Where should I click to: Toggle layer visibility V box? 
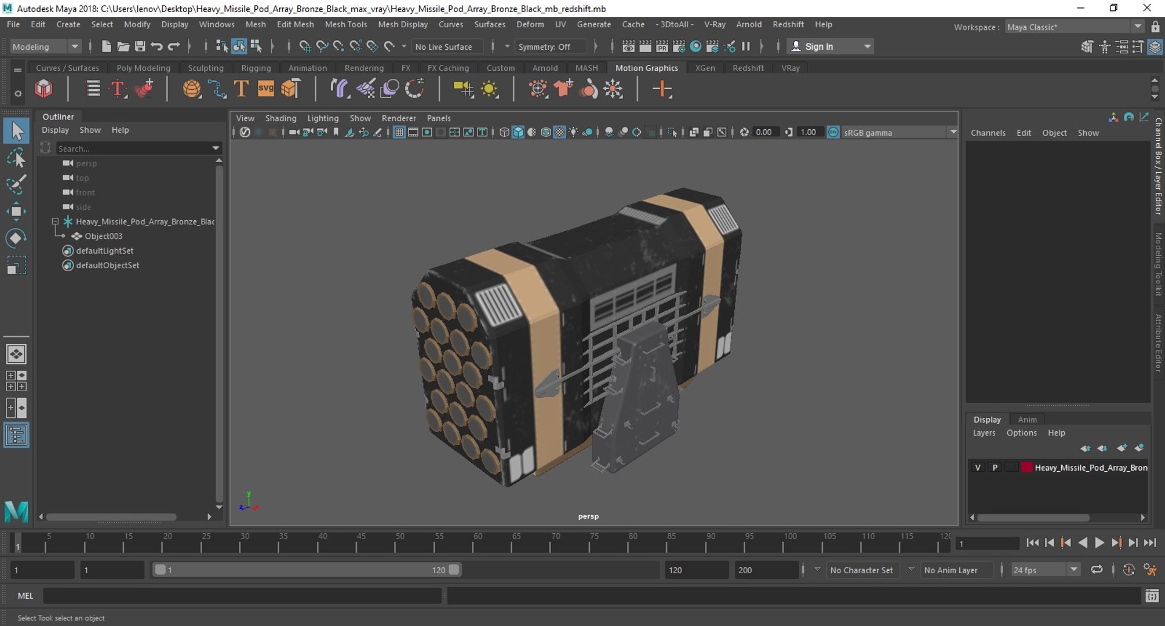(977, 467)
